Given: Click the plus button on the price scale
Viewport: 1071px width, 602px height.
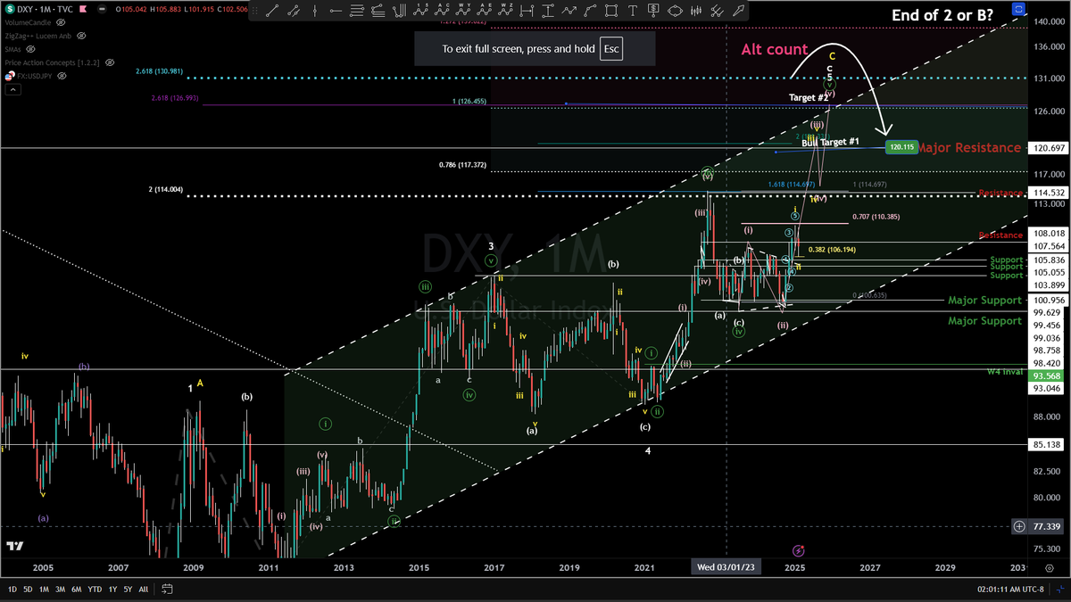Looking at the screenshot, I should (1018, 527).
